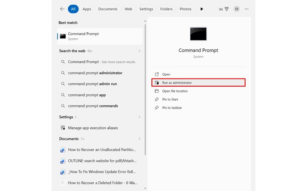
Task: Click the Pin to taskbar pushpin icon
Action: tap(156, 108)
